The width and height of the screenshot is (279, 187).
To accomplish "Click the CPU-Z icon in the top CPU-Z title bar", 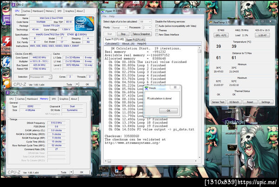I will pyautogui.click(x=13, y=5).
